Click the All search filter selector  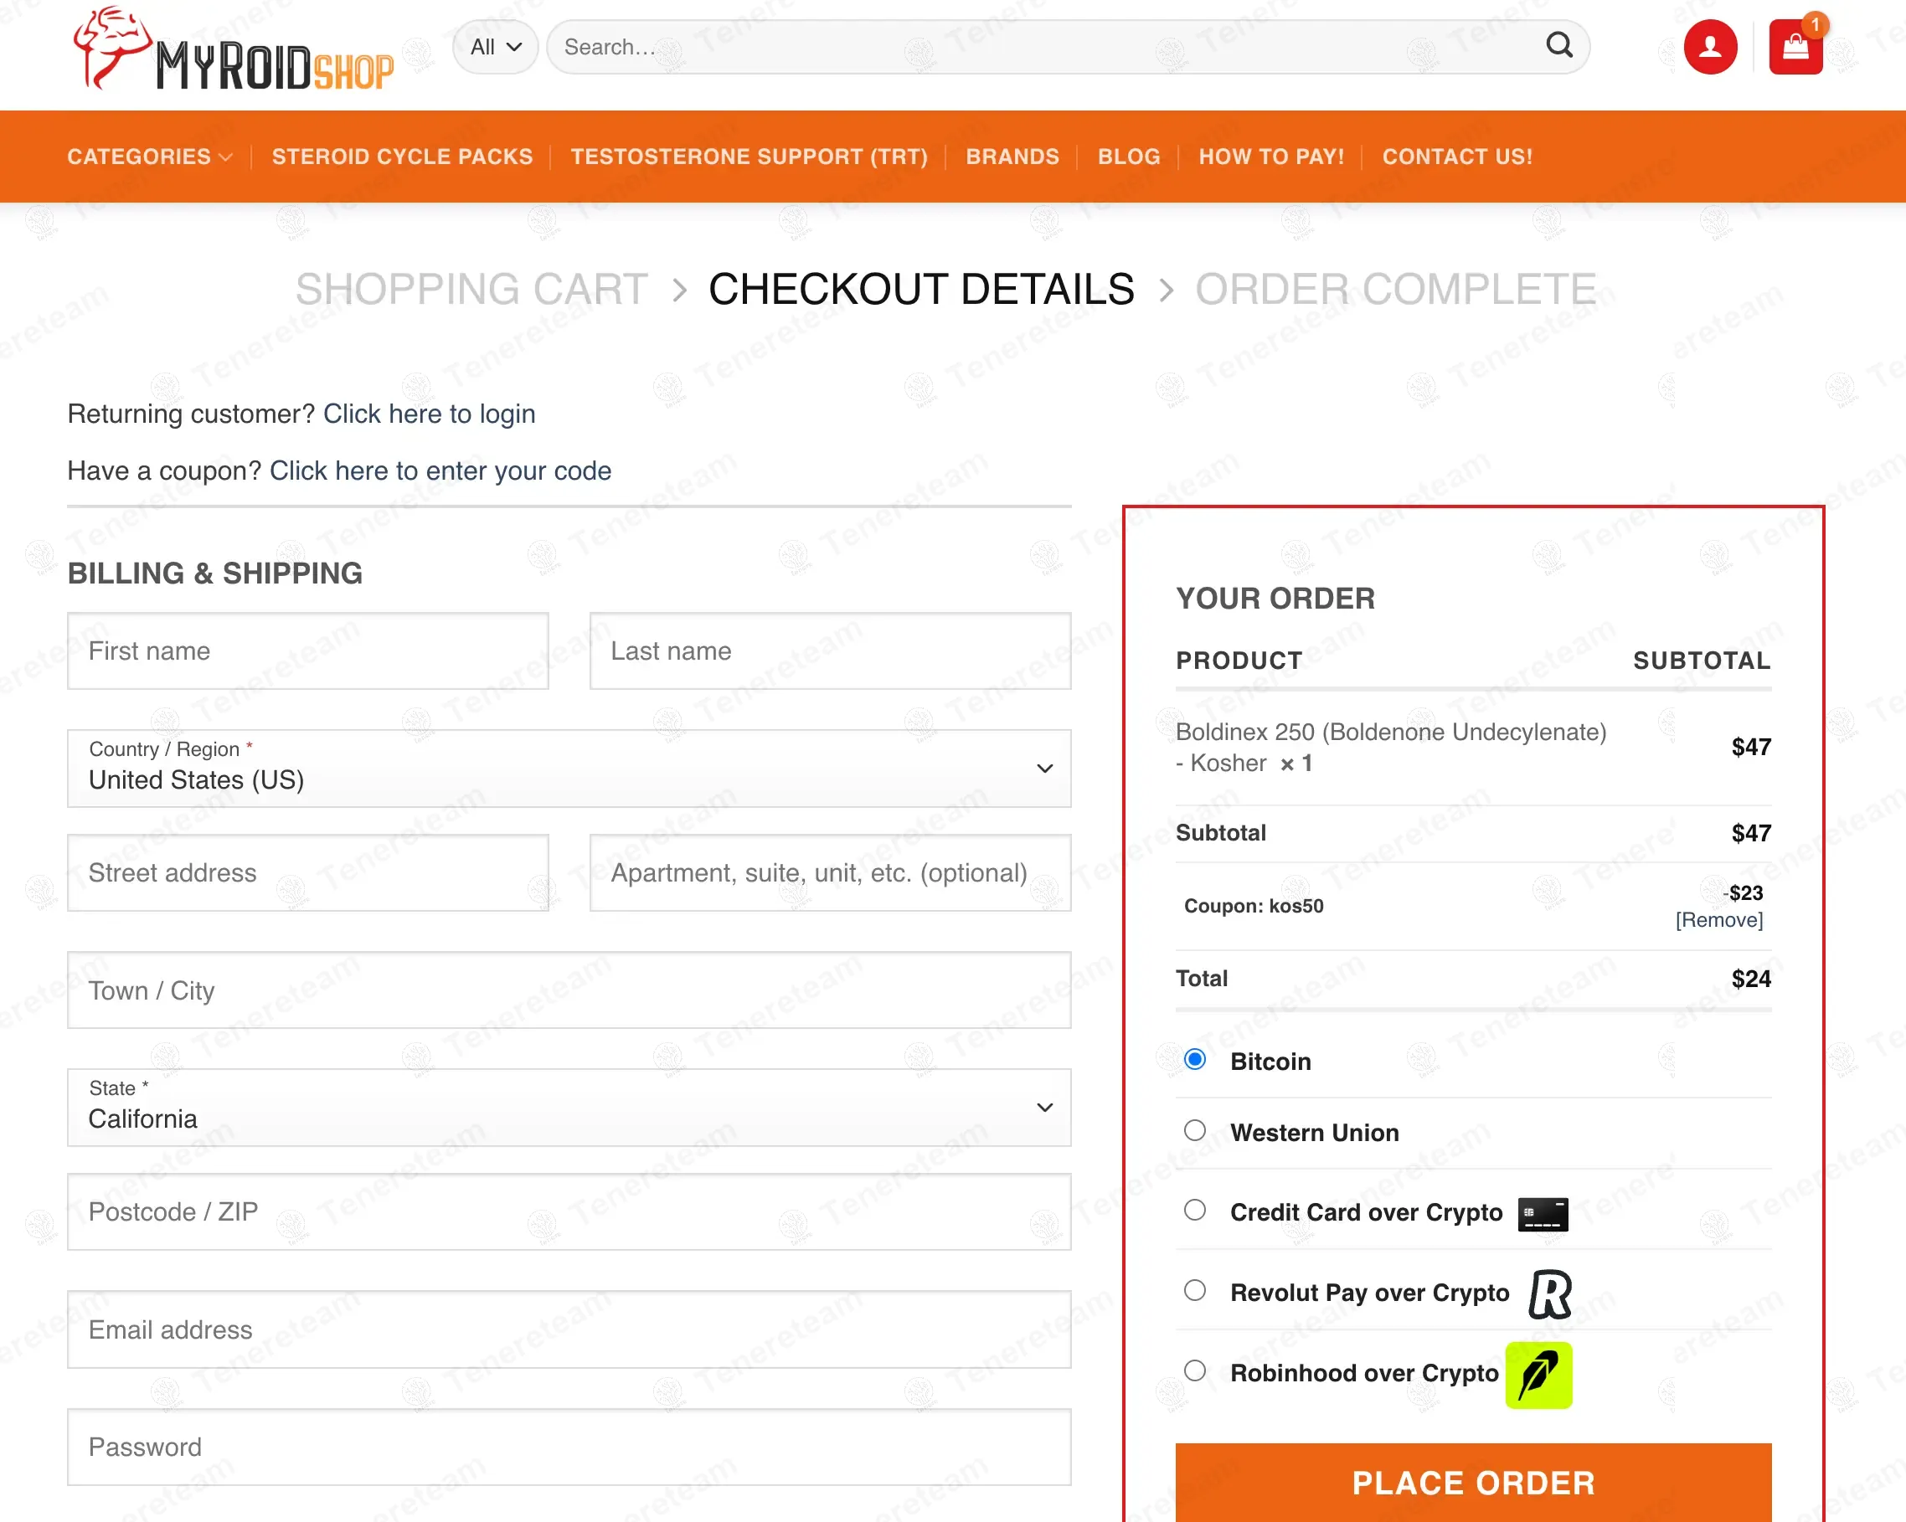(x=495, y=47)
